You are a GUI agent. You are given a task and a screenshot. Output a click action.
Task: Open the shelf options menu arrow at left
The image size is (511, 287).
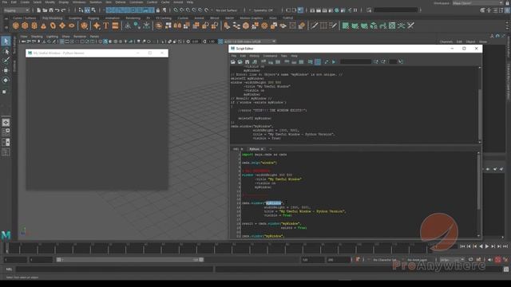(6, 27)
